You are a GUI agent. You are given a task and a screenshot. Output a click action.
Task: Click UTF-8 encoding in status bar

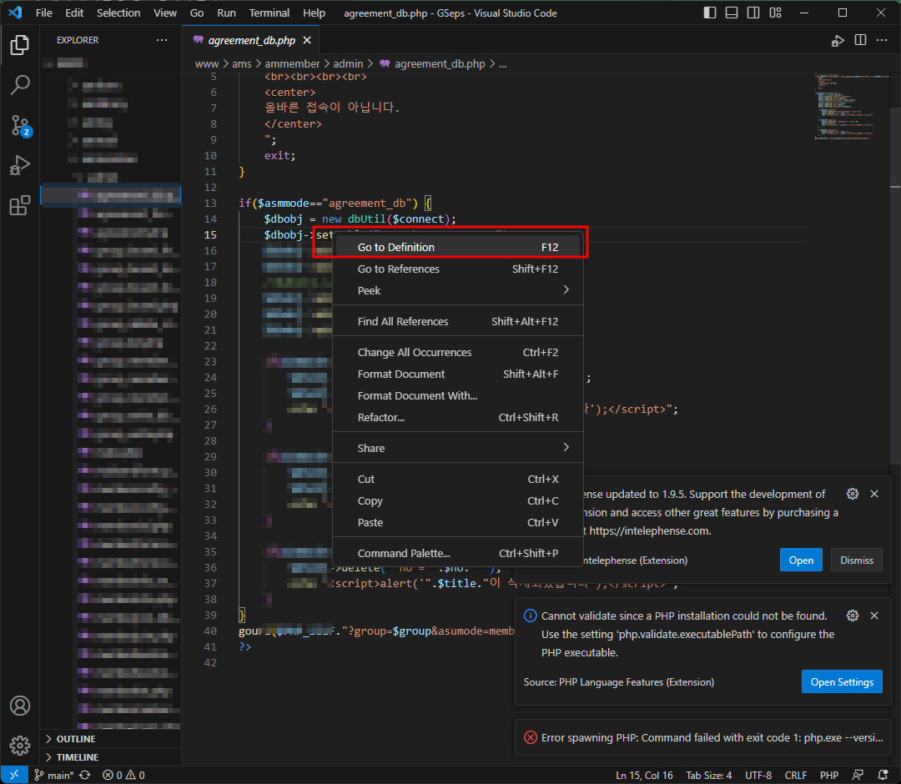click(x=758, y=776)
